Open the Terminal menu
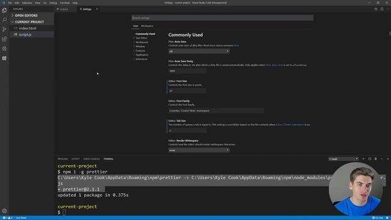This screenshot has height=220, width=391. (65, 2)
